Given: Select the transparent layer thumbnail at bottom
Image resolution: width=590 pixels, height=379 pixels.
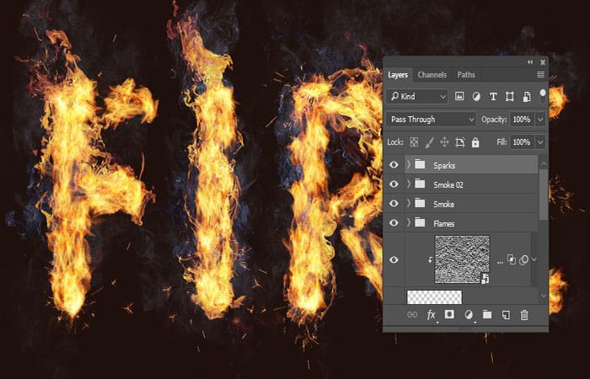Looking at the screenshot, I should point(434,296).
